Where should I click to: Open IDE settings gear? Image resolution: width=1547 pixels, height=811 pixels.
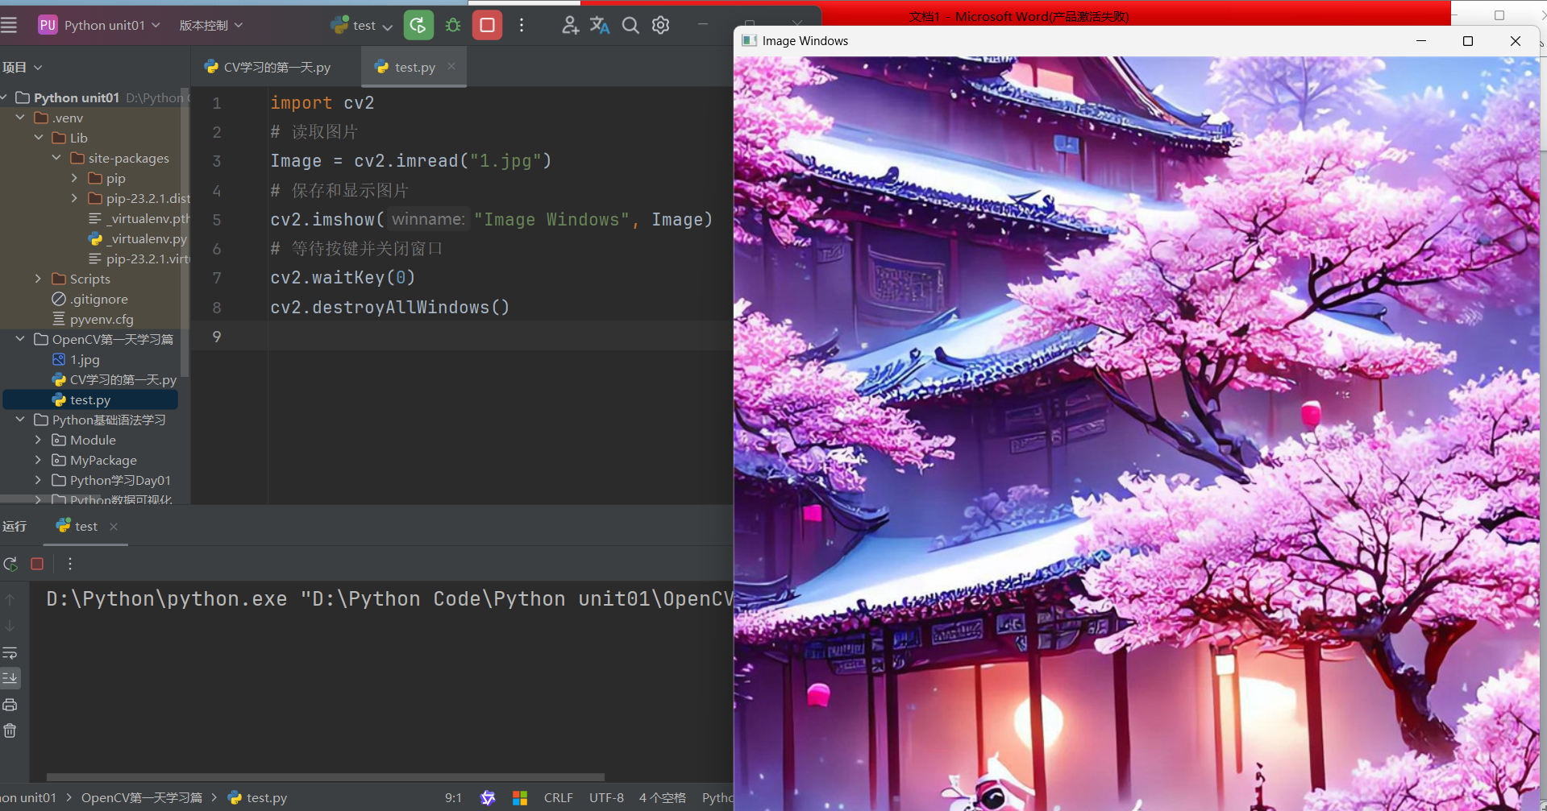pyautogui.click(x=661, y=25)
